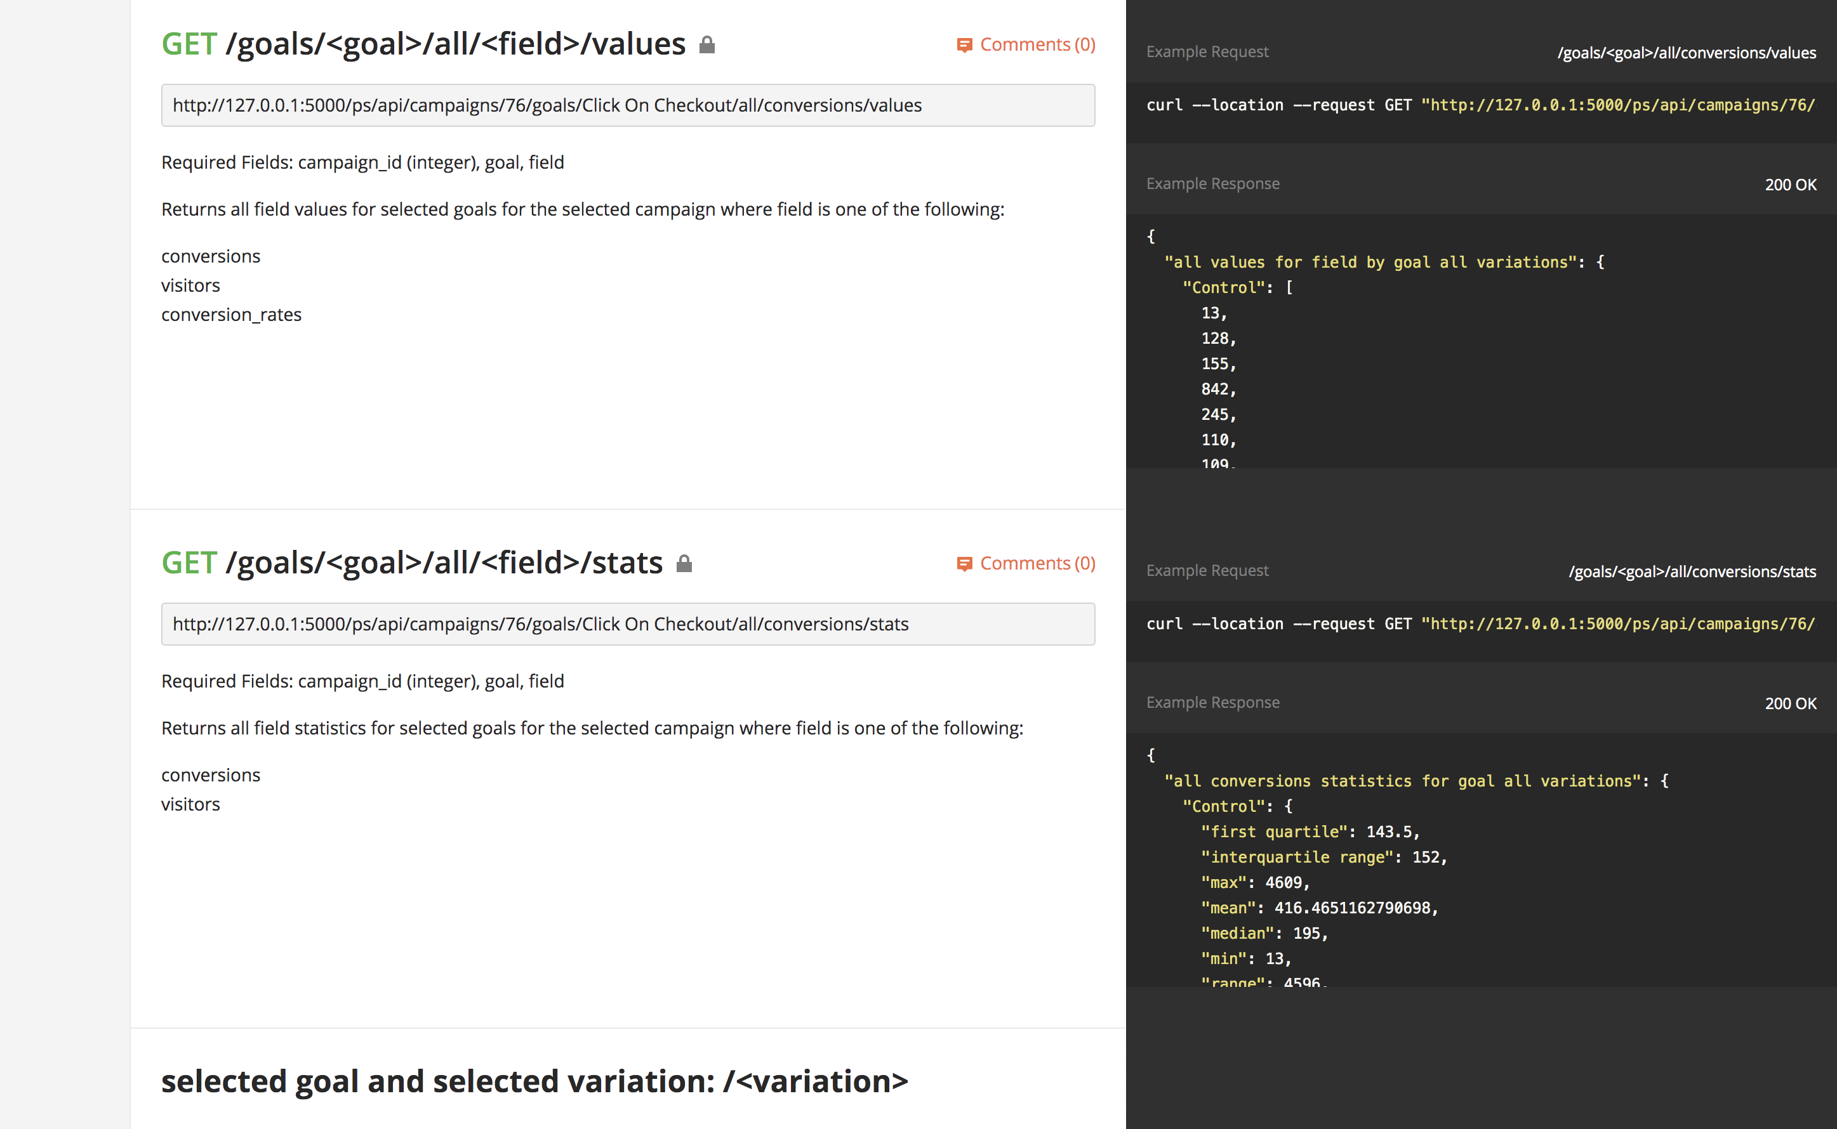Image resolution: width=1837 pixels, height=1129 pixels.
Task: Click the lock icon beside the /values heading
Action: coord(706,46)
